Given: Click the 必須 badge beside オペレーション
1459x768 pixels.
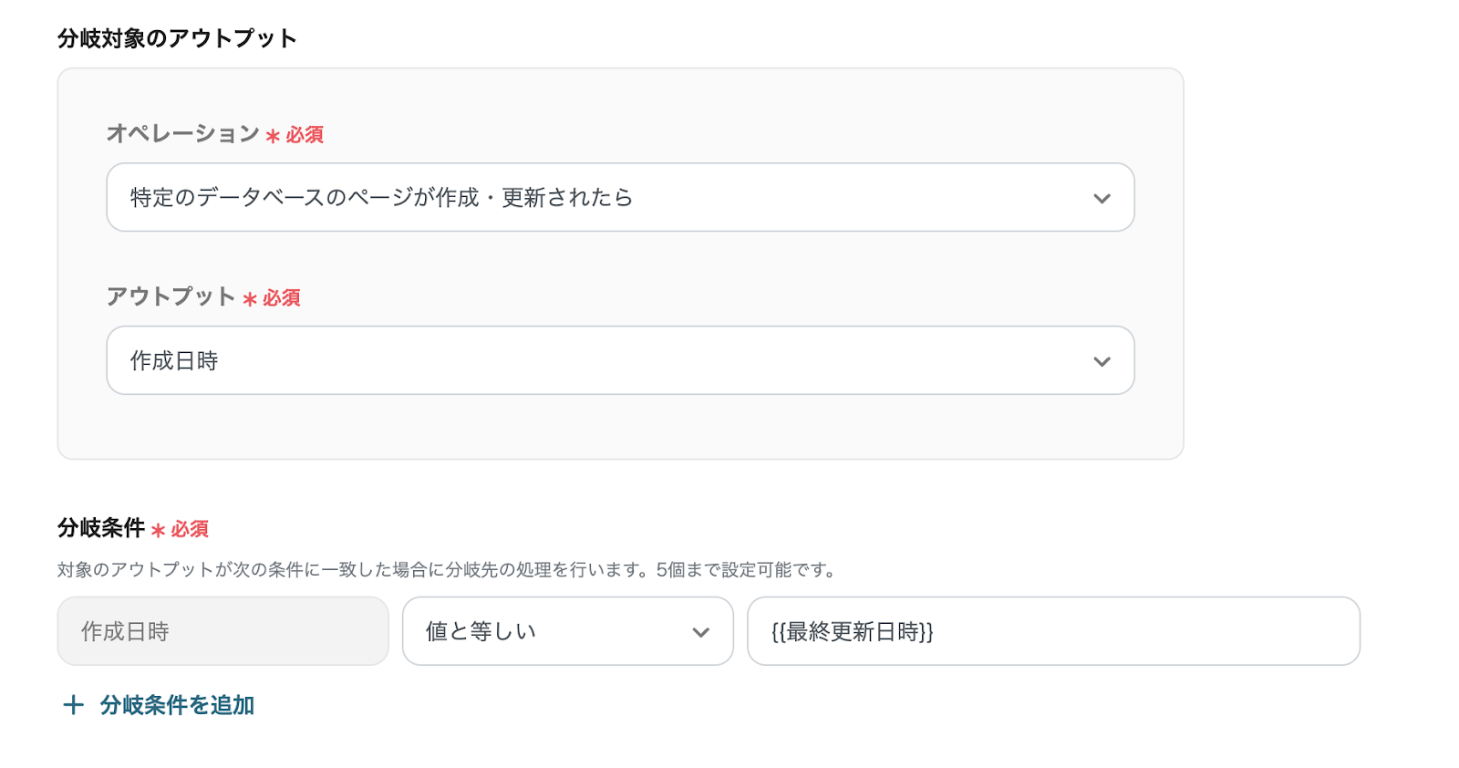Looking at the screenshot, I should 305,135.
